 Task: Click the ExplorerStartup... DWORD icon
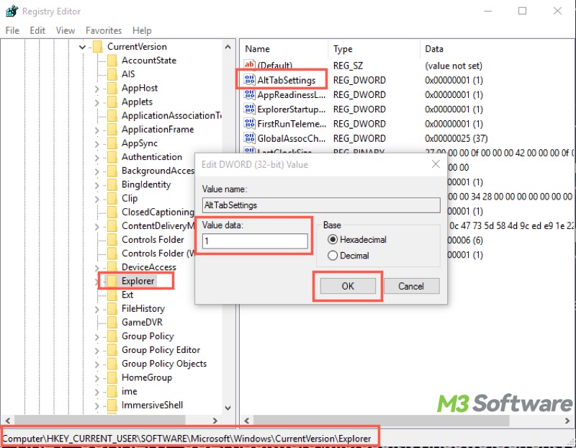point(249,109)
